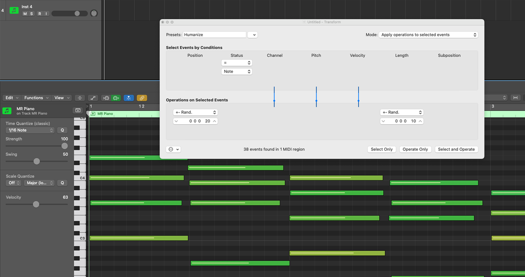Click the Inst 4 pan knob
Image resolution: width=525 pixels, height=277 pixels.
tap(94, 14)
